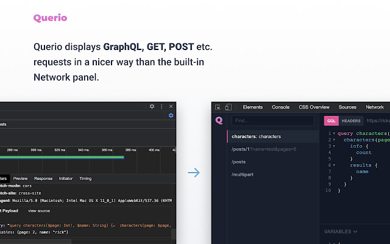Switch to the Response tab
The image size is (390, 244).
click(43, 179)
